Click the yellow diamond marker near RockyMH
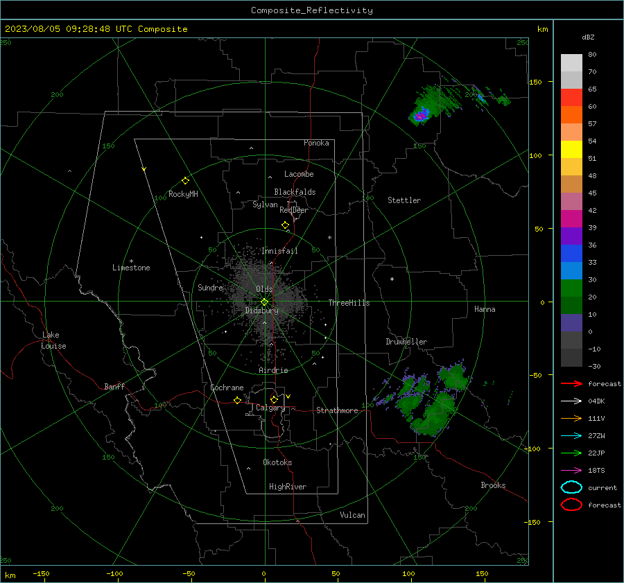Screen dimensions: 624x583 point(185,181)
